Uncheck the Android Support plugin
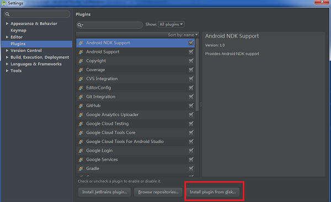The width and height of the screenshot is (331, 202). pyautogui.click(x=191, y=52)
